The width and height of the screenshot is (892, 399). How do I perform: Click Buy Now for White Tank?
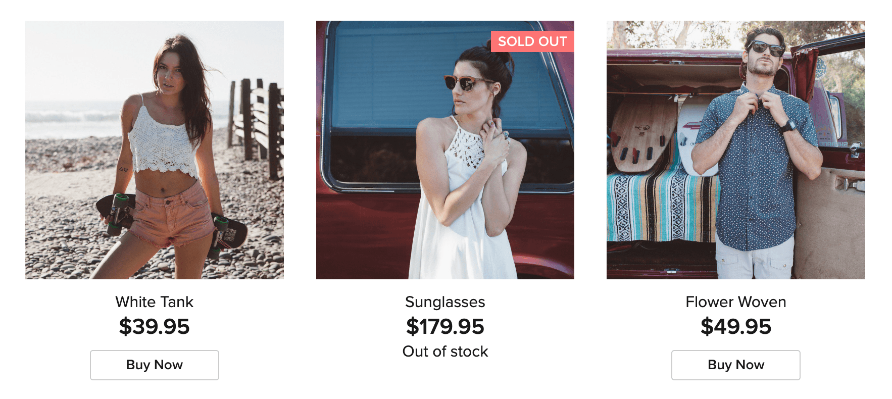pyautogui.click(x=154, y=365)
